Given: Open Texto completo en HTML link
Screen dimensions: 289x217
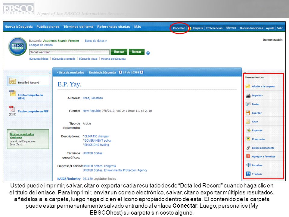Looking at the screenshot, I should pyautogui.click(x=30, y=96).
